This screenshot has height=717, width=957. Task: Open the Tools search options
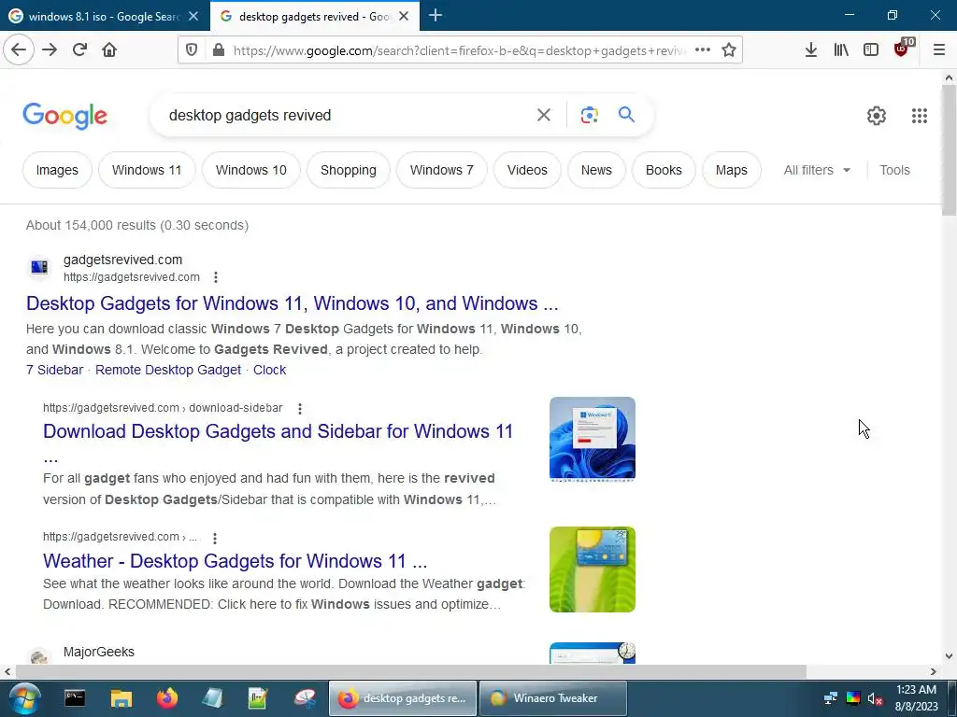click(894, 170)
